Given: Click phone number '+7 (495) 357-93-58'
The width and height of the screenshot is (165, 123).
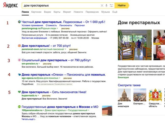Looking at the screenshot, I should [x=59, y=38].
